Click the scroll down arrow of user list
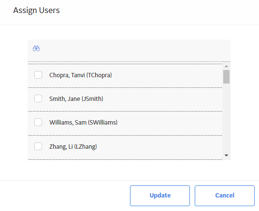The image size is (259, 211). [x=226, y=155]
